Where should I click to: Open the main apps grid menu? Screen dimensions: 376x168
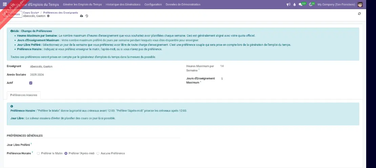(x=5, y=4)
